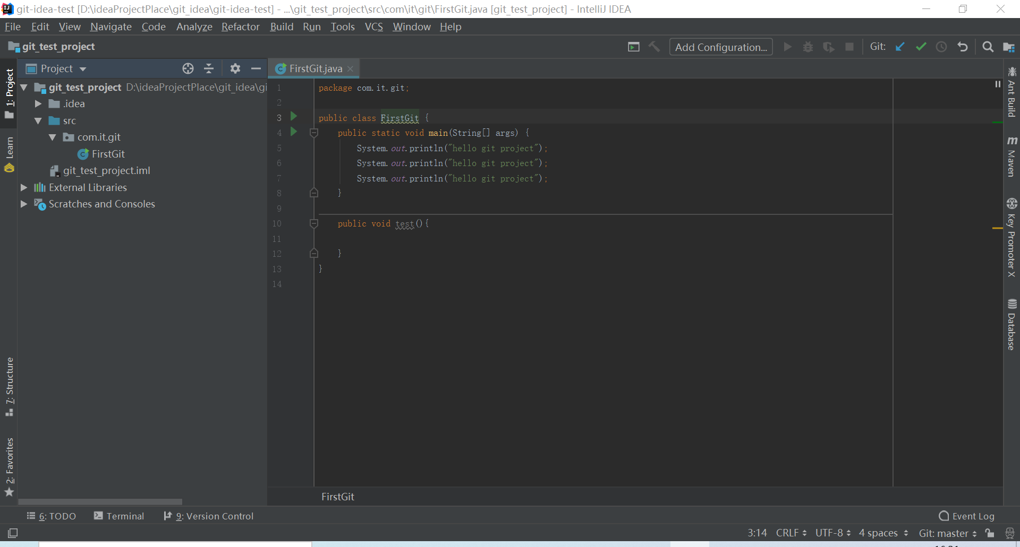1020x547 pixels.
Task: Open the Event Log
Action: (967, 516)
